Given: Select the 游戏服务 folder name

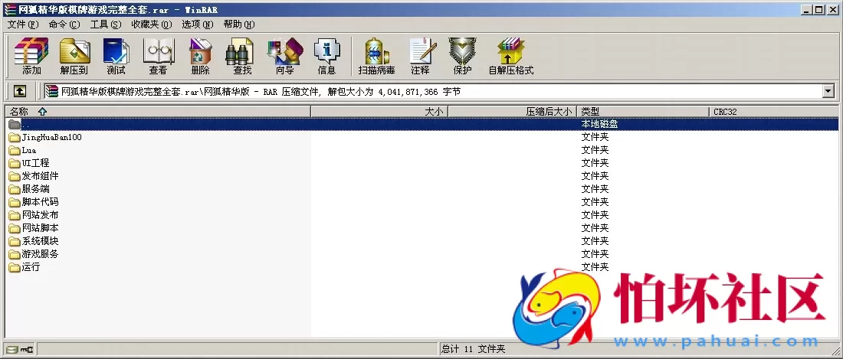Looking at the screenshot, I should tap(41, 254).
